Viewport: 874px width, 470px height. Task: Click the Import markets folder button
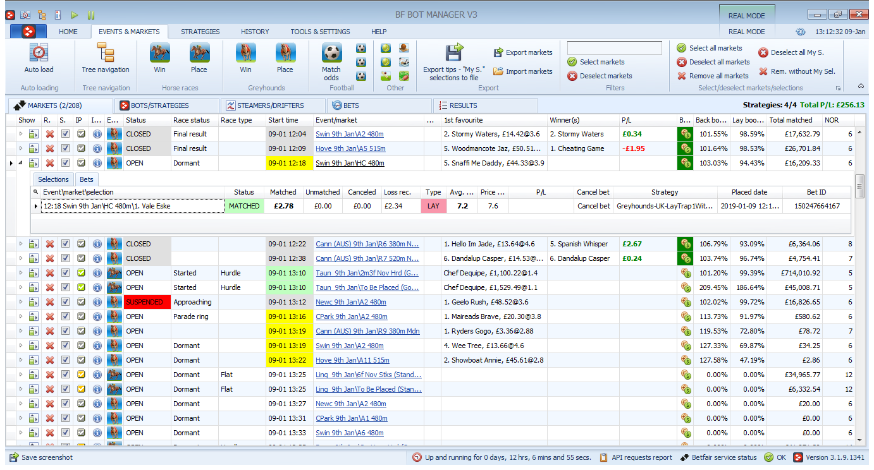click(x=523, y=71)
